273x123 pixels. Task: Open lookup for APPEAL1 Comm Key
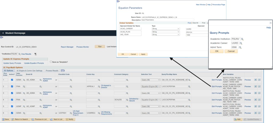coord(99,86)
